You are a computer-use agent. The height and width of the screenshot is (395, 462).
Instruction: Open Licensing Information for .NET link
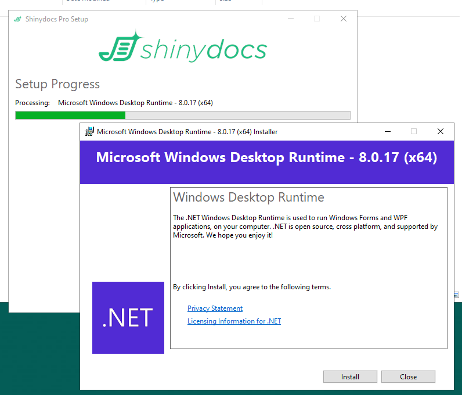[x=234, y=321]
